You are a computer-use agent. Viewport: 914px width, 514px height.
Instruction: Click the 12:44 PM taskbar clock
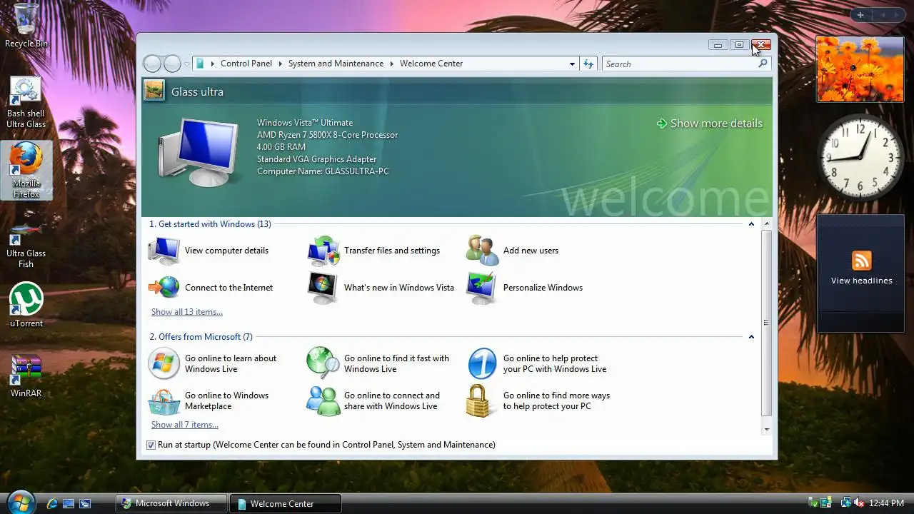(886, 503)
